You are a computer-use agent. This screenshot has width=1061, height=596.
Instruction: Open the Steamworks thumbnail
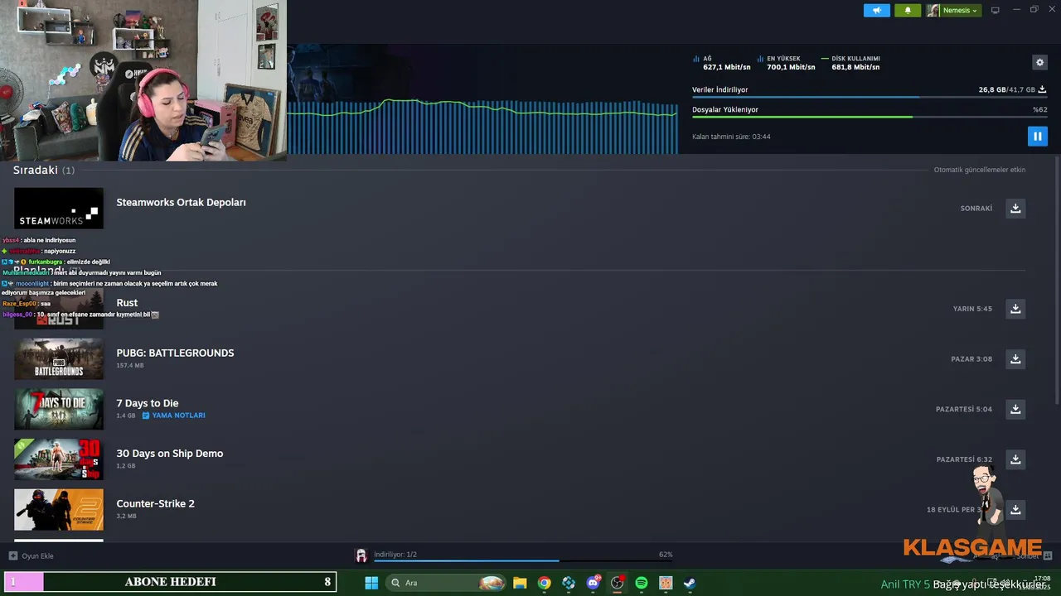tap(59, 208)
